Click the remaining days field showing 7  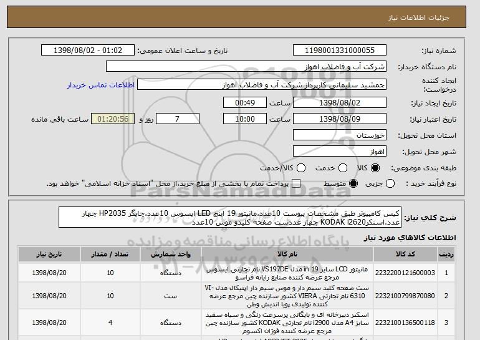tap(178, 119)
